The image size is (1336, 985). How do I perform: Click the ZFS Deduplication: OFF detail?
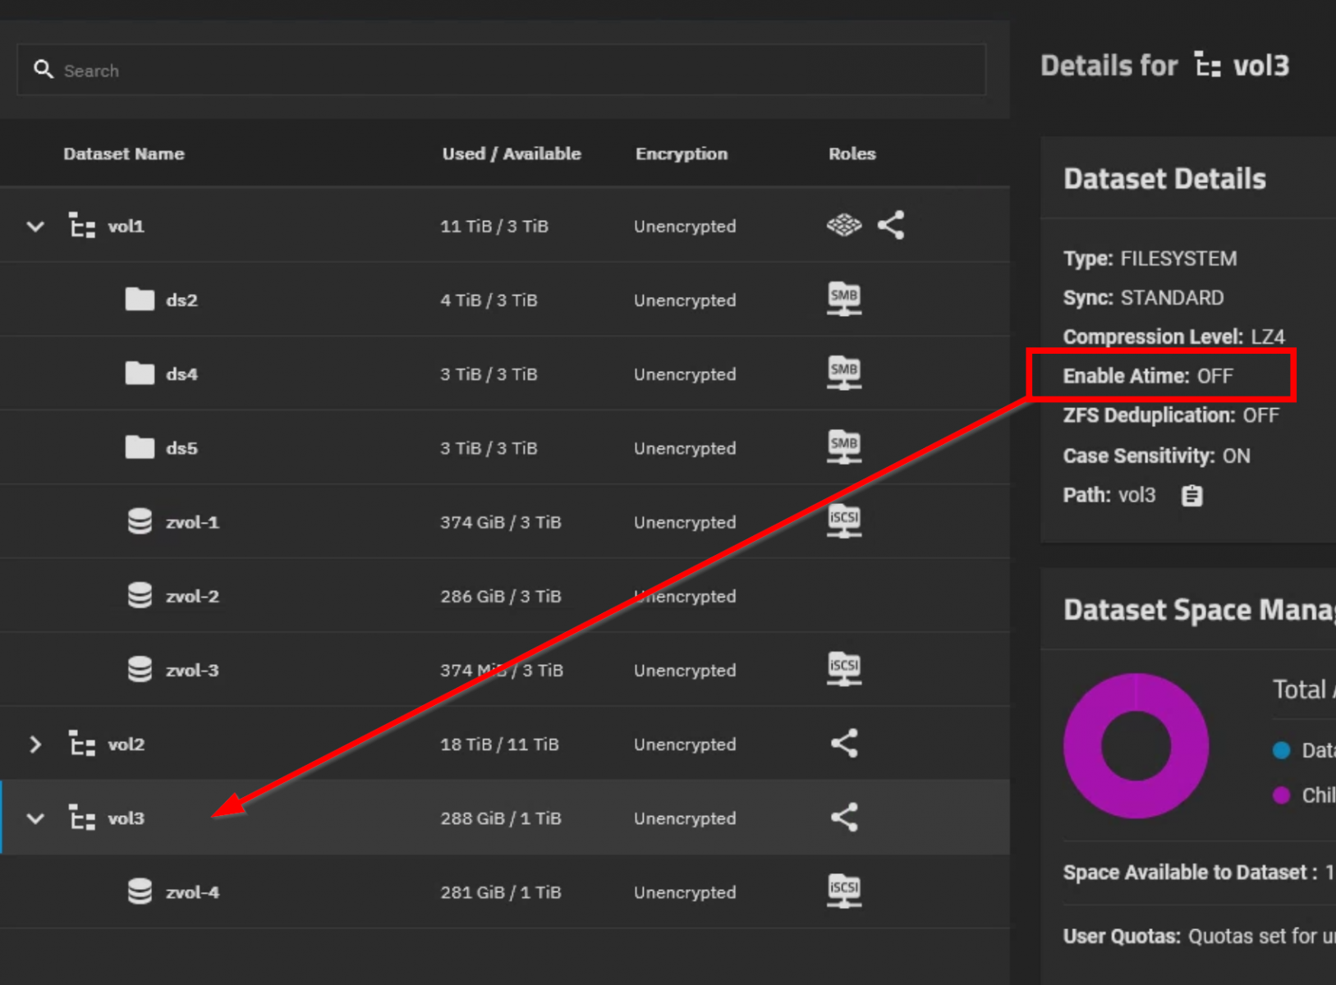[1171, 415]
